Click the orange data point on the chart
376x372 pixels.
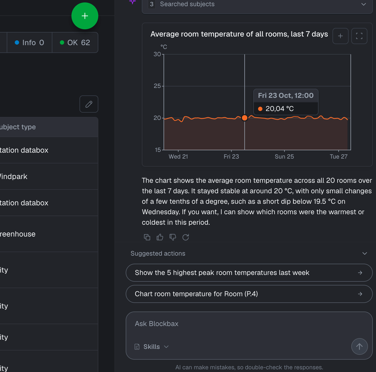pos(244,118)
